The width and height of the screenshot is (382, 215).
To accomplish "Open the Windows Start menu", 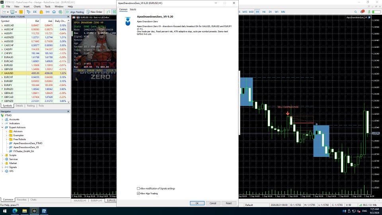I will pyautogui.click(x=5, y=211).
